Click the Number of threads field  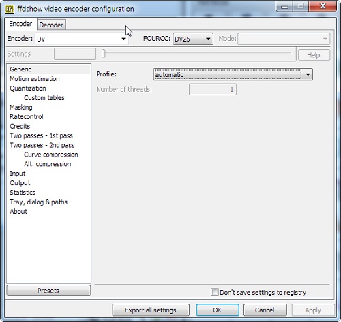coord(213,89)
